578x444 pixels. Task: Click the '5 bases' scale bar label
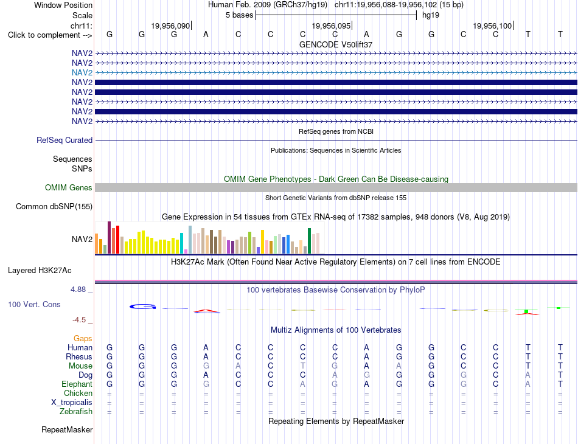point(240,15)
